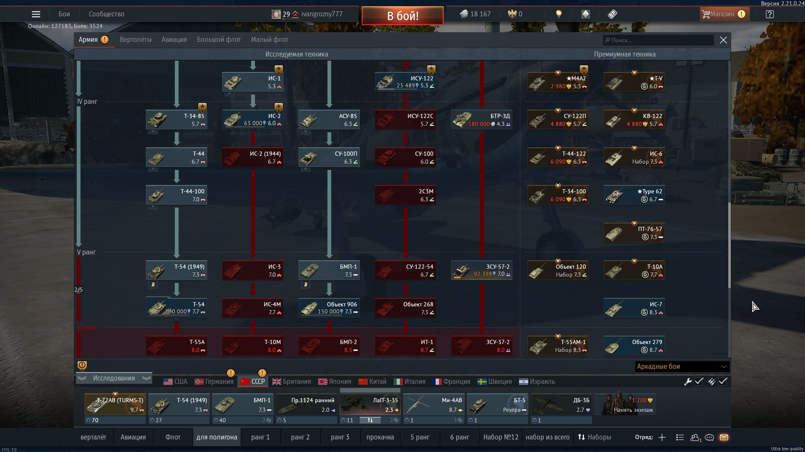Select the Израиль nation tab
Image resolution: width=805 pixels, height=452 pixels.
tap(537, 382)
